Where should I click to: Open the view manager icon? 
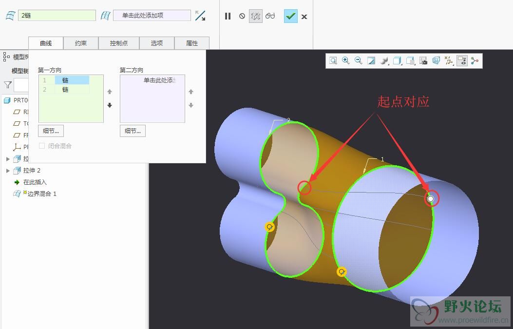click(x=410, y=60)
